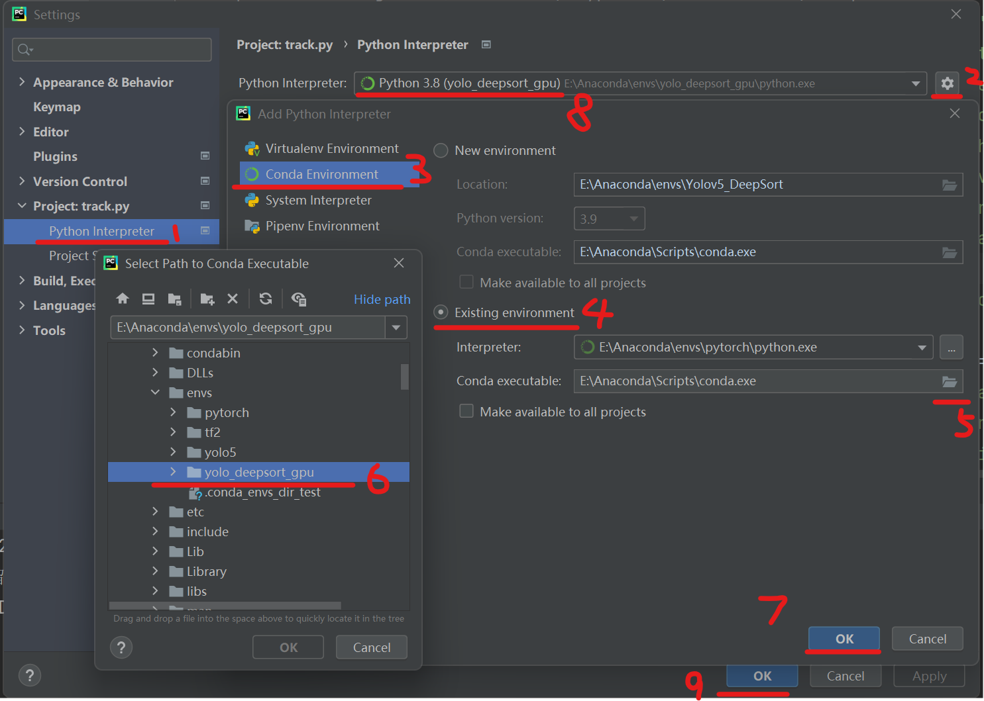Click the file chooser path text field
This screenshot has height=701, width=984.
click(248, 327)
